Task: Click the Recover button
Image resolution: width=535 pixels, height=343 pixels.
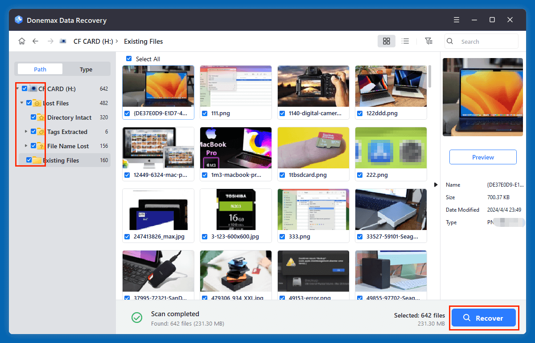Action: coord(483,318)
